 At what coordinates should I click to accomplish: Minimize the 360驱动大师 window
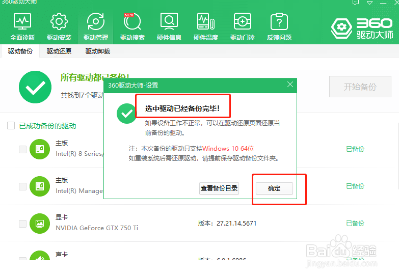pyautogui.click(x=383, y=3)
